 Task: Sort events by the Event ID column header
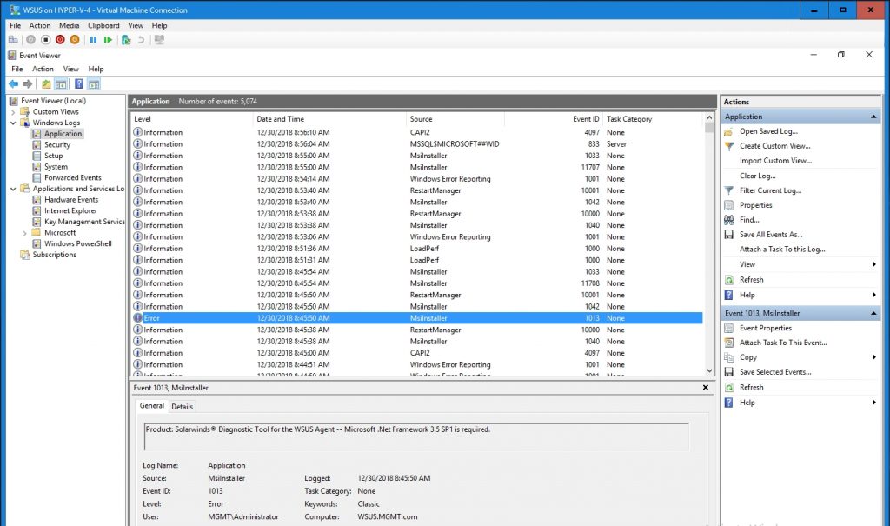click(x=554, y=119)
